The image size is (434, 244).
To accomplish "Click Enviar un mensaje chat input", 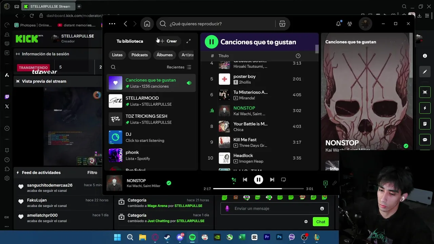I will tap(275, 208).
